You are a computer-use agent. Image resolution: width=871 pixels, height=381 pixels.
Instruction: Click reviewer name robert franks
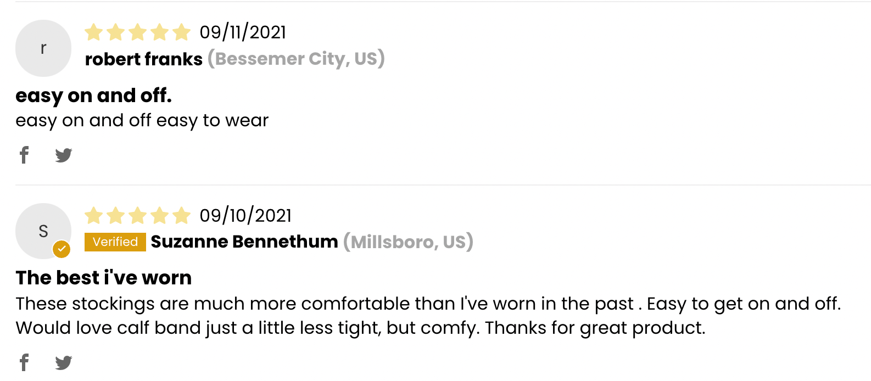tap(144, 59)
